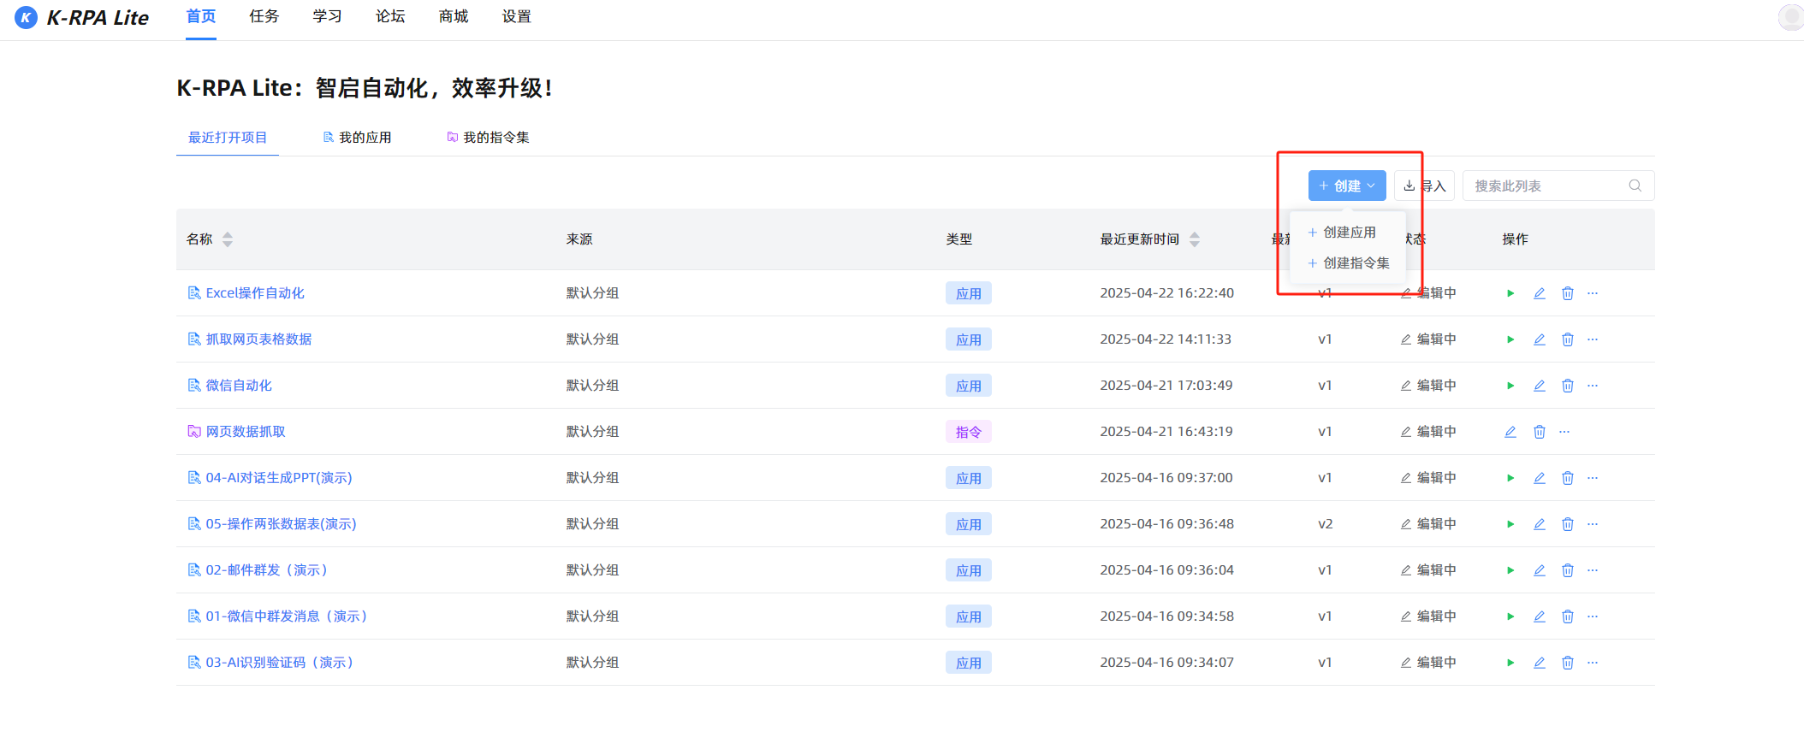The width and height of the screenshot is (1804, 755).
Task: Run the Excel操作自动化 app
Action: tap(1510, 293)
